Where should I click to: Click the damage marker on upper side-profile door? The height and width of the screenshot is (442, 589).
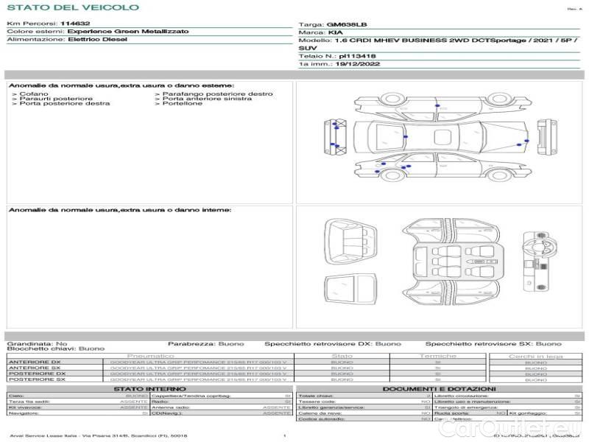point(437,107)
